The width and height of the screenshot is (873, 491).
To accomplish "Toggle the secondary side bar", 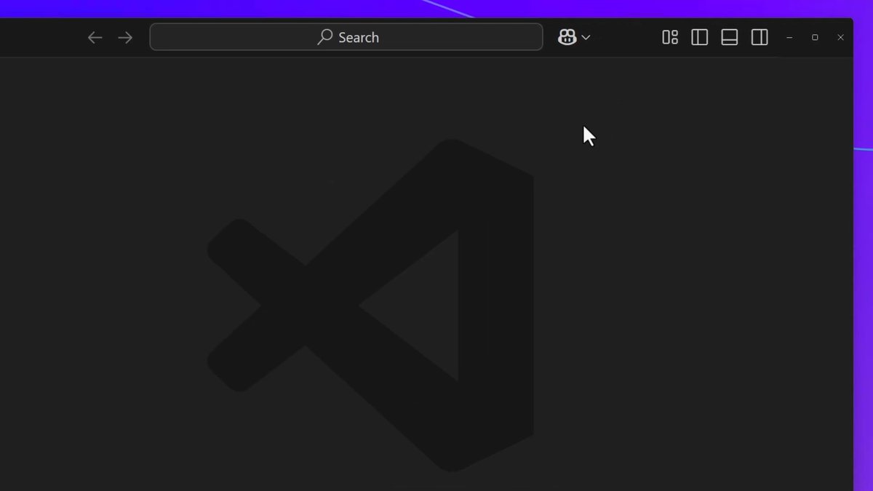I will click(760, 37).
